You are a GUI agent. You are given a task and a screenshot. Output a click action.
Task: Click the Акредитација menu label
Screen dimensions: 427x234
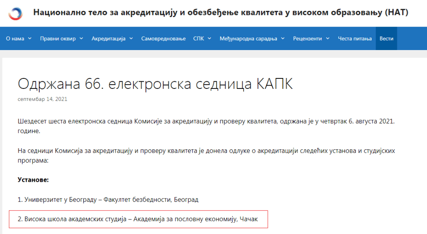coord(108,38)
